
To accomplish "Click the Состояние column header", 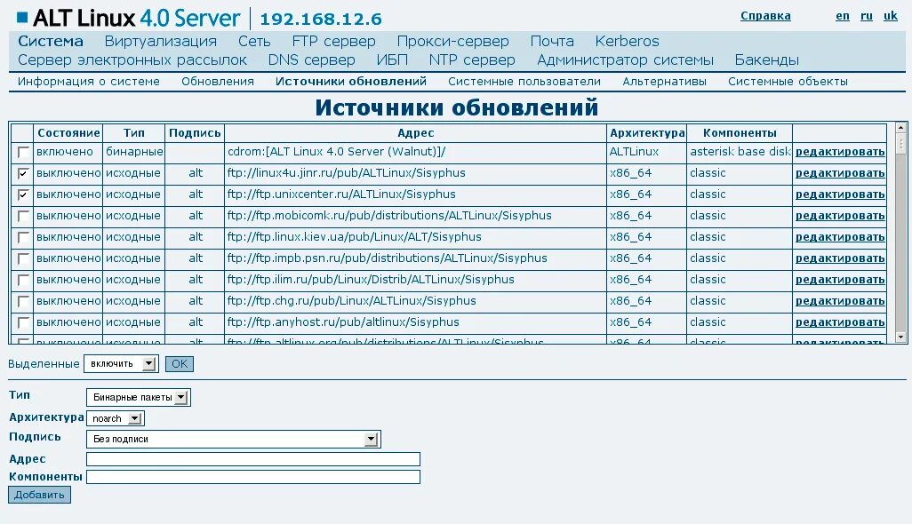I will coord(68,133).
